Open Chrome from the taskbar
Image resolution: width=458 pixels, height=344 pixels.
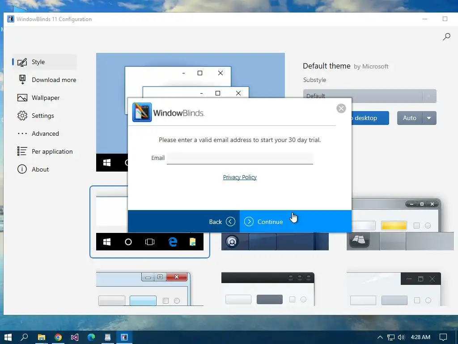[58, 337]
